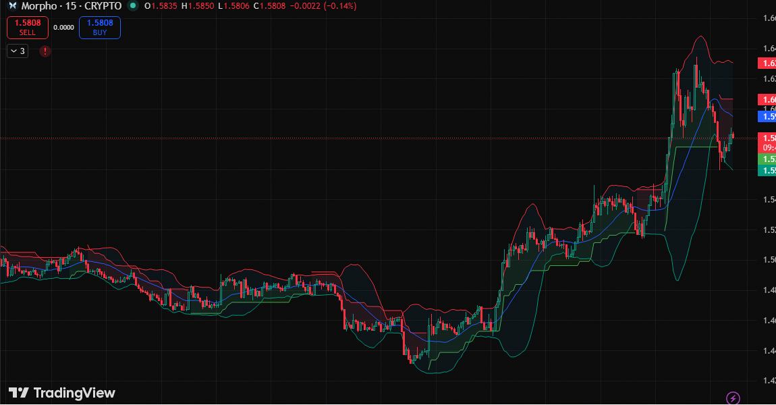Click the open value O1.5835
This screenshot has width=776, height=405.
point(161,6)
